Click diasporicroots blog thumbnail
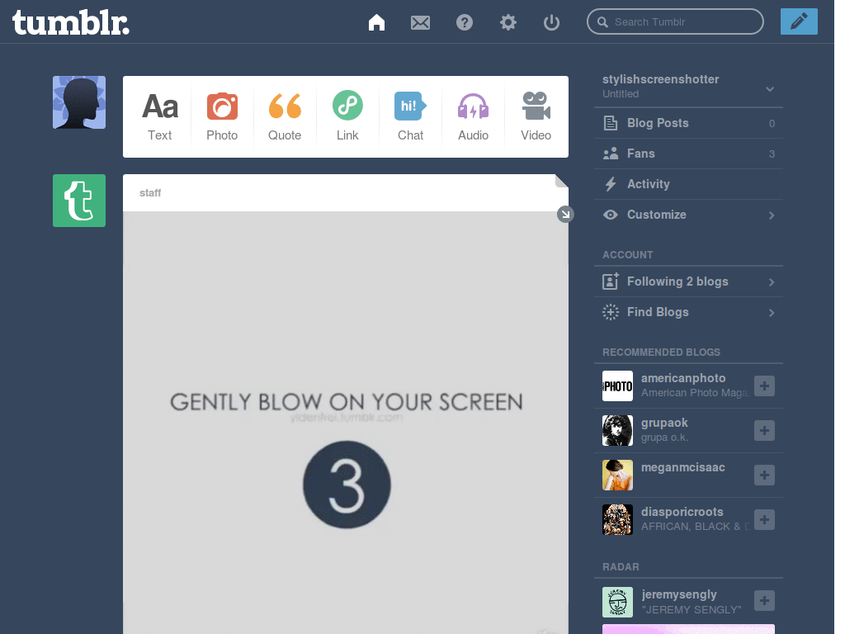Viewport: 845px width, 634px height. click(x=617, y=520)
